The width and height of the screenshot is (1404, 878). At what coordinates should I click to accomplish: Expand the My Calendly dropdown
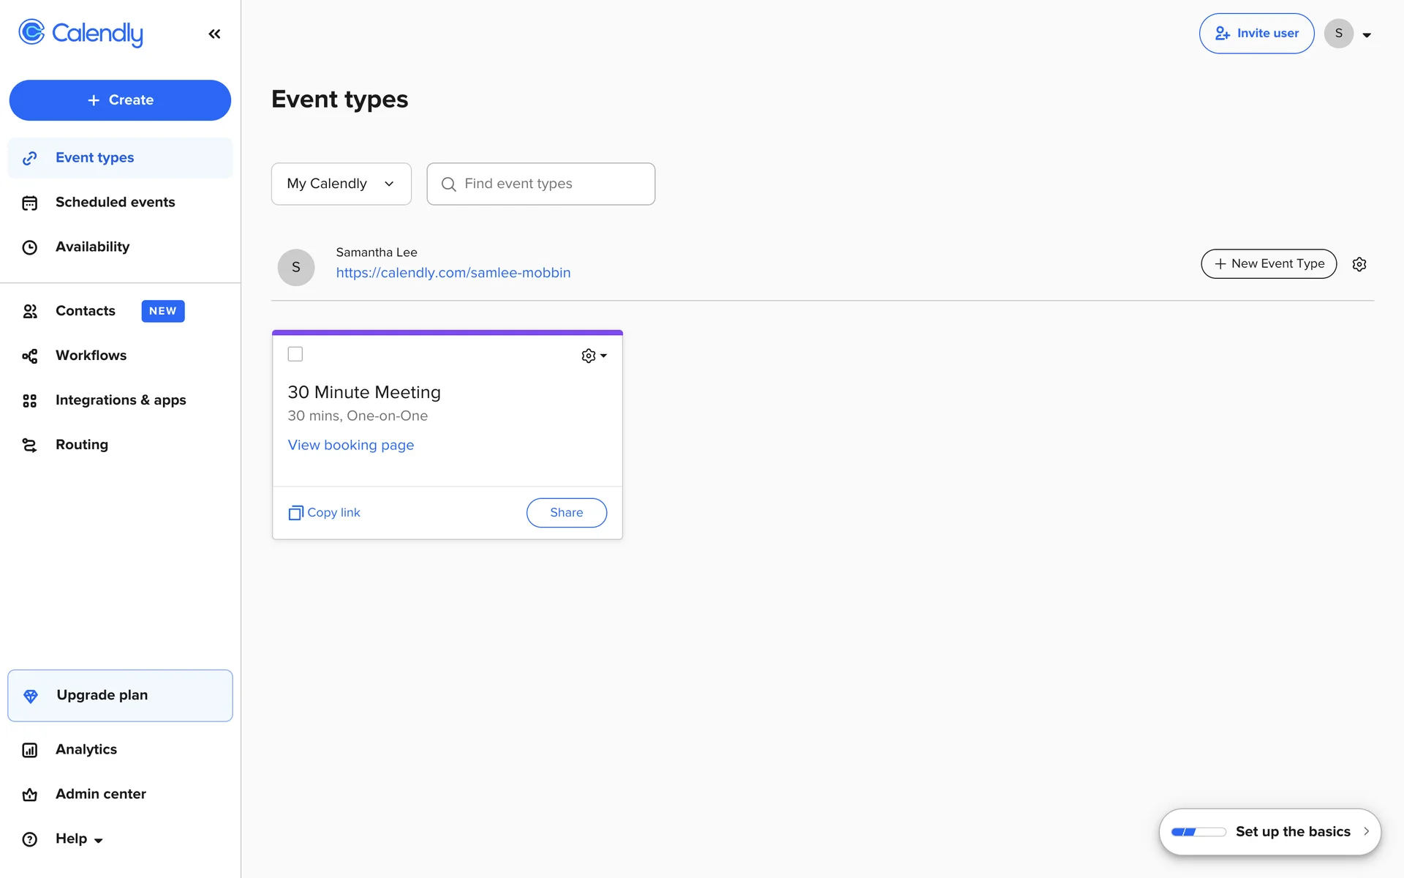(x=341, y=184)
